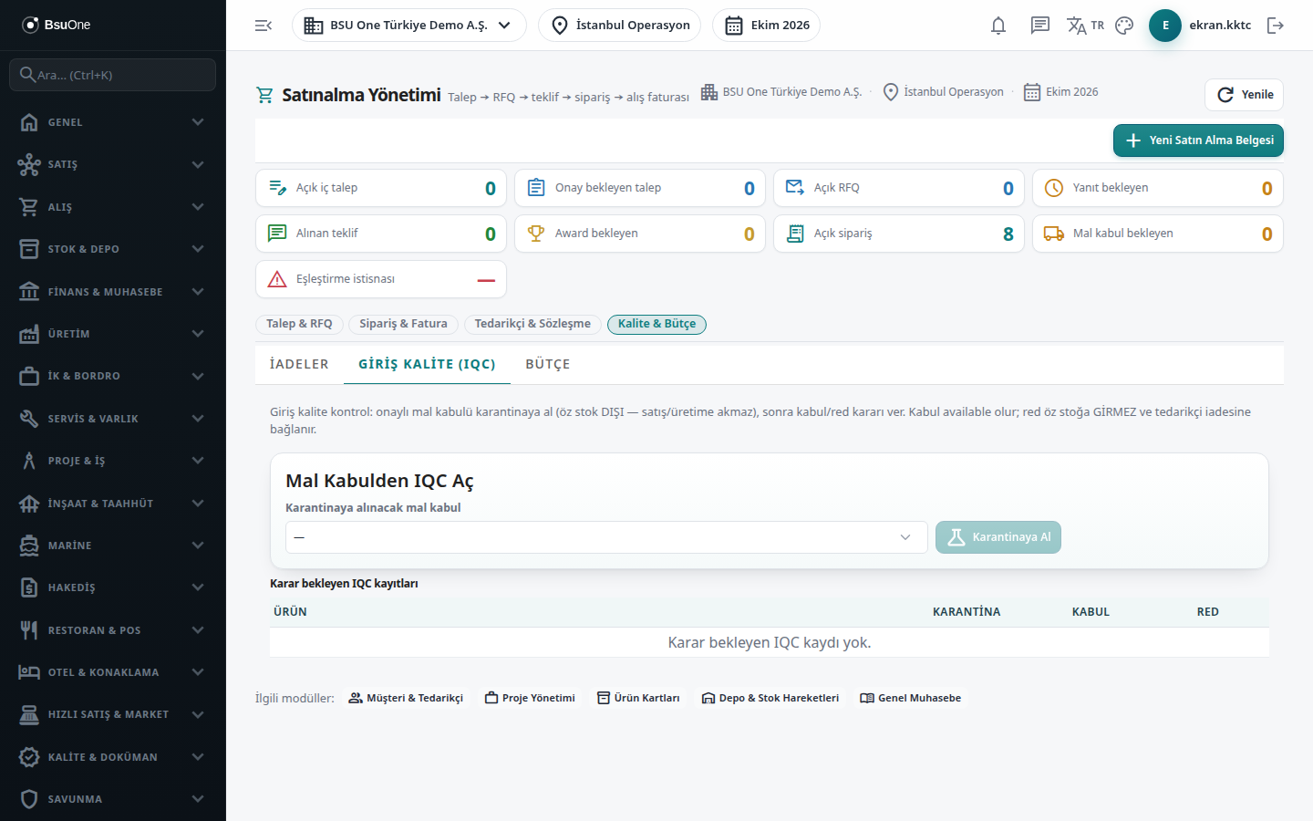This screenshot has width=1313, height=821.
Task: Open the Açık RFQ card
Action: (899, 188)
